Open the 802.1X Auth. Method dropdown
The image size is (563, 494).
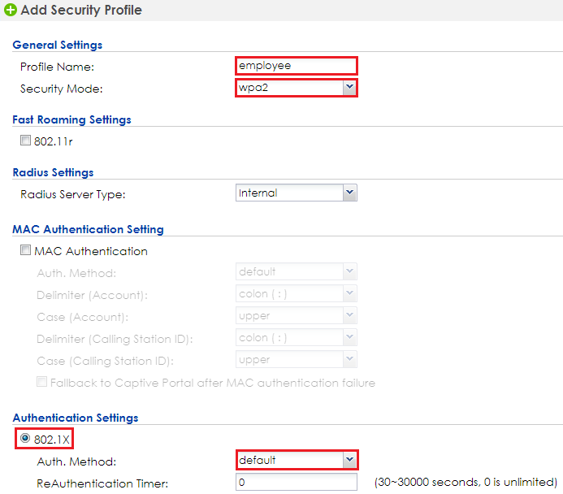(297, 460)
